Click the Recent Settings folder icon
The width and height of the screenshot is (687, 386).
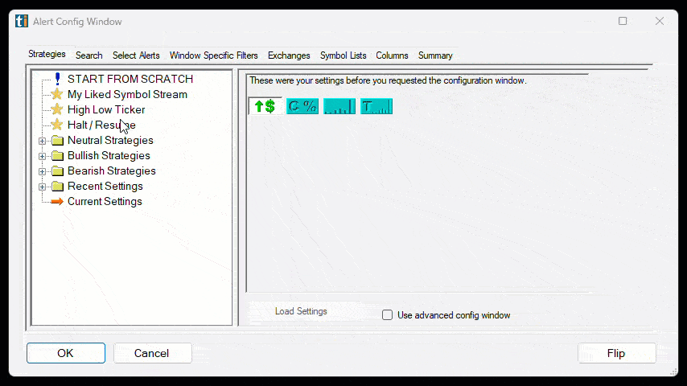pos(57,187)
